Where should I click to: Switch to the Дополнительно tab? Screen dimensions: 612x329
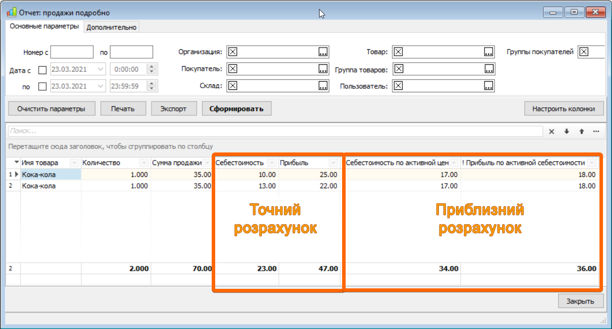pos(111,28)
